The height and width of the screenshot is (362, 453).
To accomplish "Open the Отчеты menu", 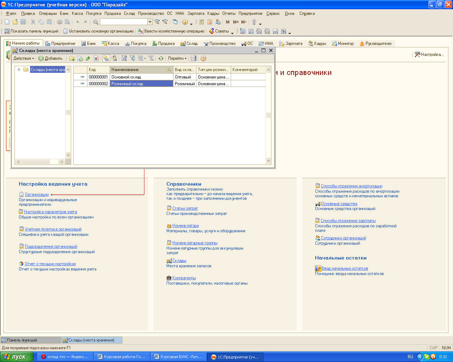I will pos(229,13).
